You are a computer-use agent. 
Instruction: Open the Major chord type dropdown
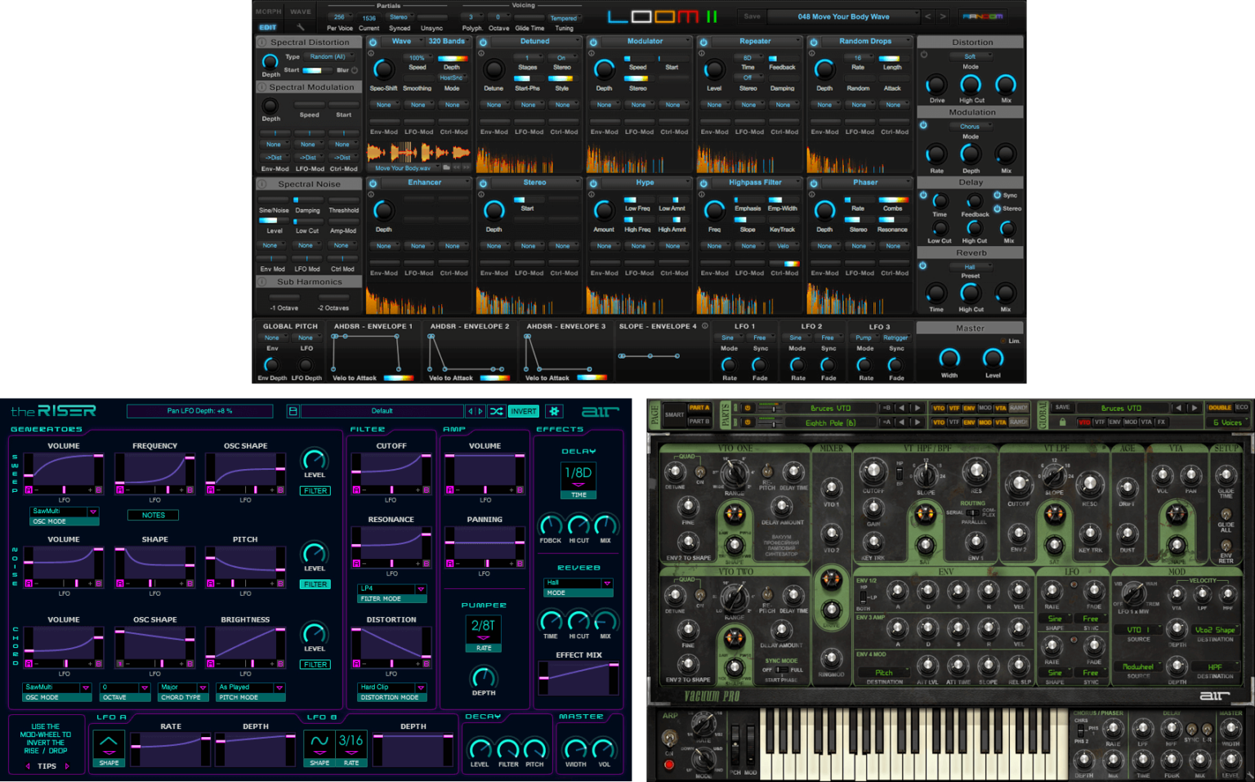(x=184, y=687)
